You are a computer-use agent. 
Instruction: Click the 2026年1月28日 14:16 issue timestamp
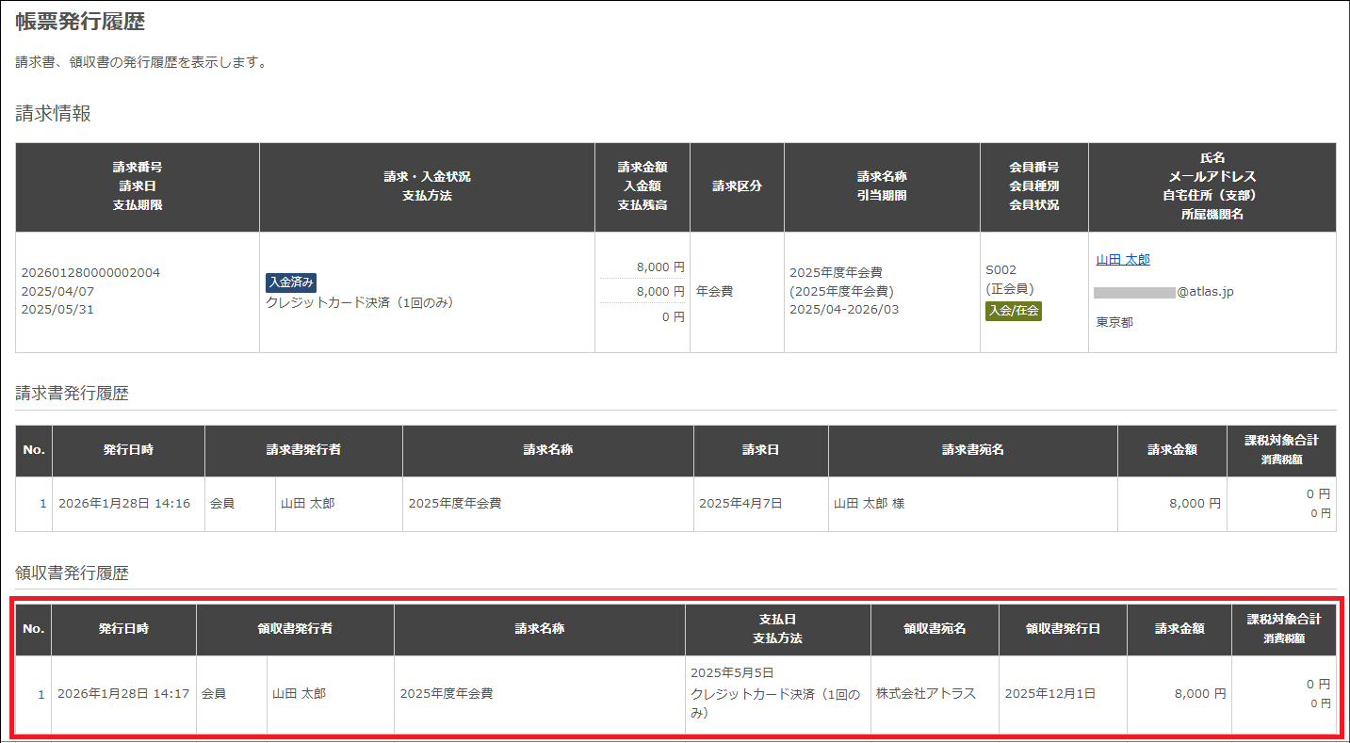(124, 504)
